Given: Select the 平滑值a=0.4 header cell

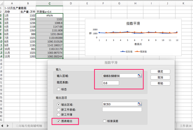Looking at the screenshot, I should (x=50, y=12).
